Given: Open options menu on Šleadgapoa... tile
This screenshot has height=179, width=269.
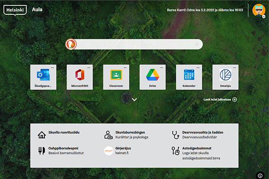Looking at the screenshot, I should tap(52, 68).
